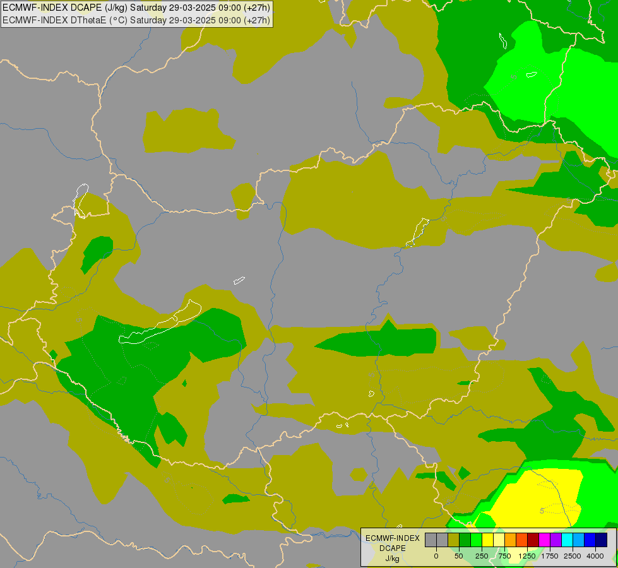
Task: Click the legend label DCAPE
Action: [x=393, y=548]
